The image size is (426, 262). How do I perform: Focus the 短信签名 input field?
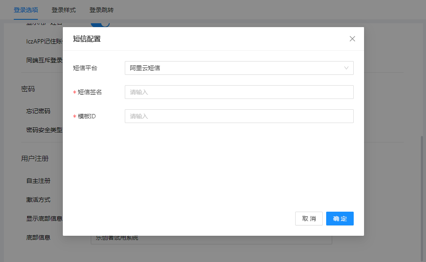coord(239,92)
